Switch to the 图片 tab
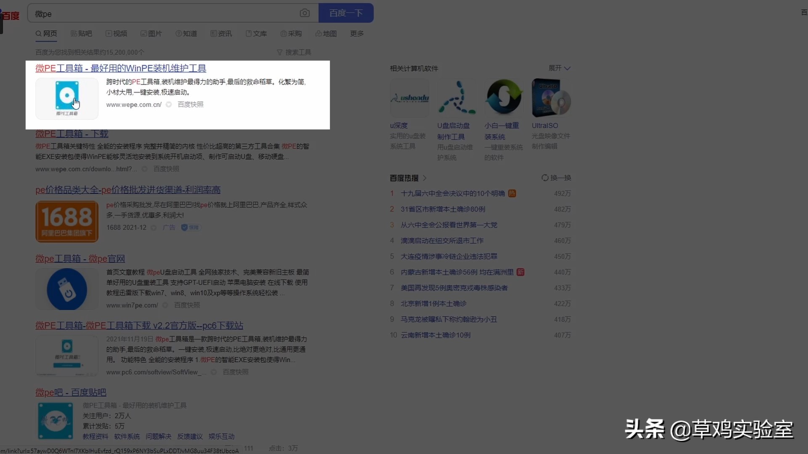The height and width of the screenshot is (454, 808). pyautogui.click(x=151, y=33)
